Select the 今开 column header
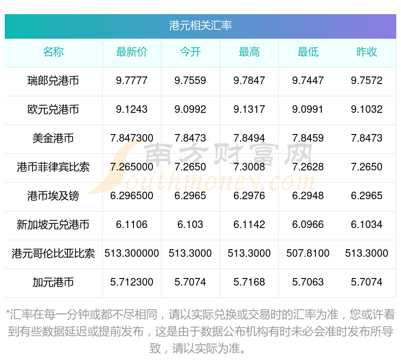Viewport: 401px width, 363px height. 190,52
